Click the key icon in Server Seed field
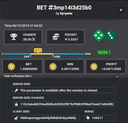128x123 pixels. (16, 90)
